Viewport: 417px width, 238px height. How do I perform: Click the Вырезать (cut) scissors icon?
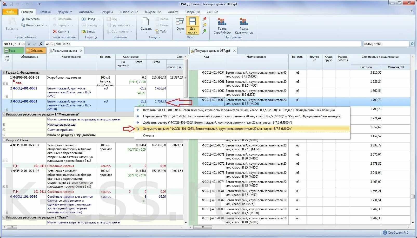coord(23,19)
